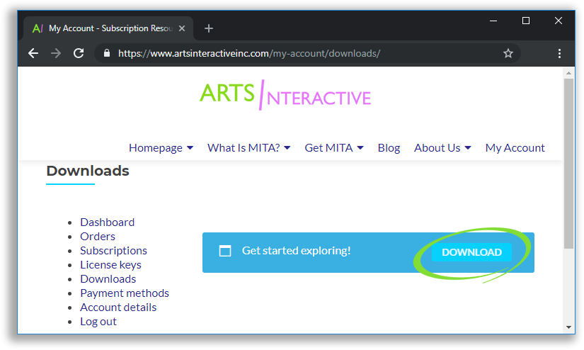Image resolution: width=584 pixels, height=350 pixels.
Task: Open the Account details link
Action: [118, 307]
